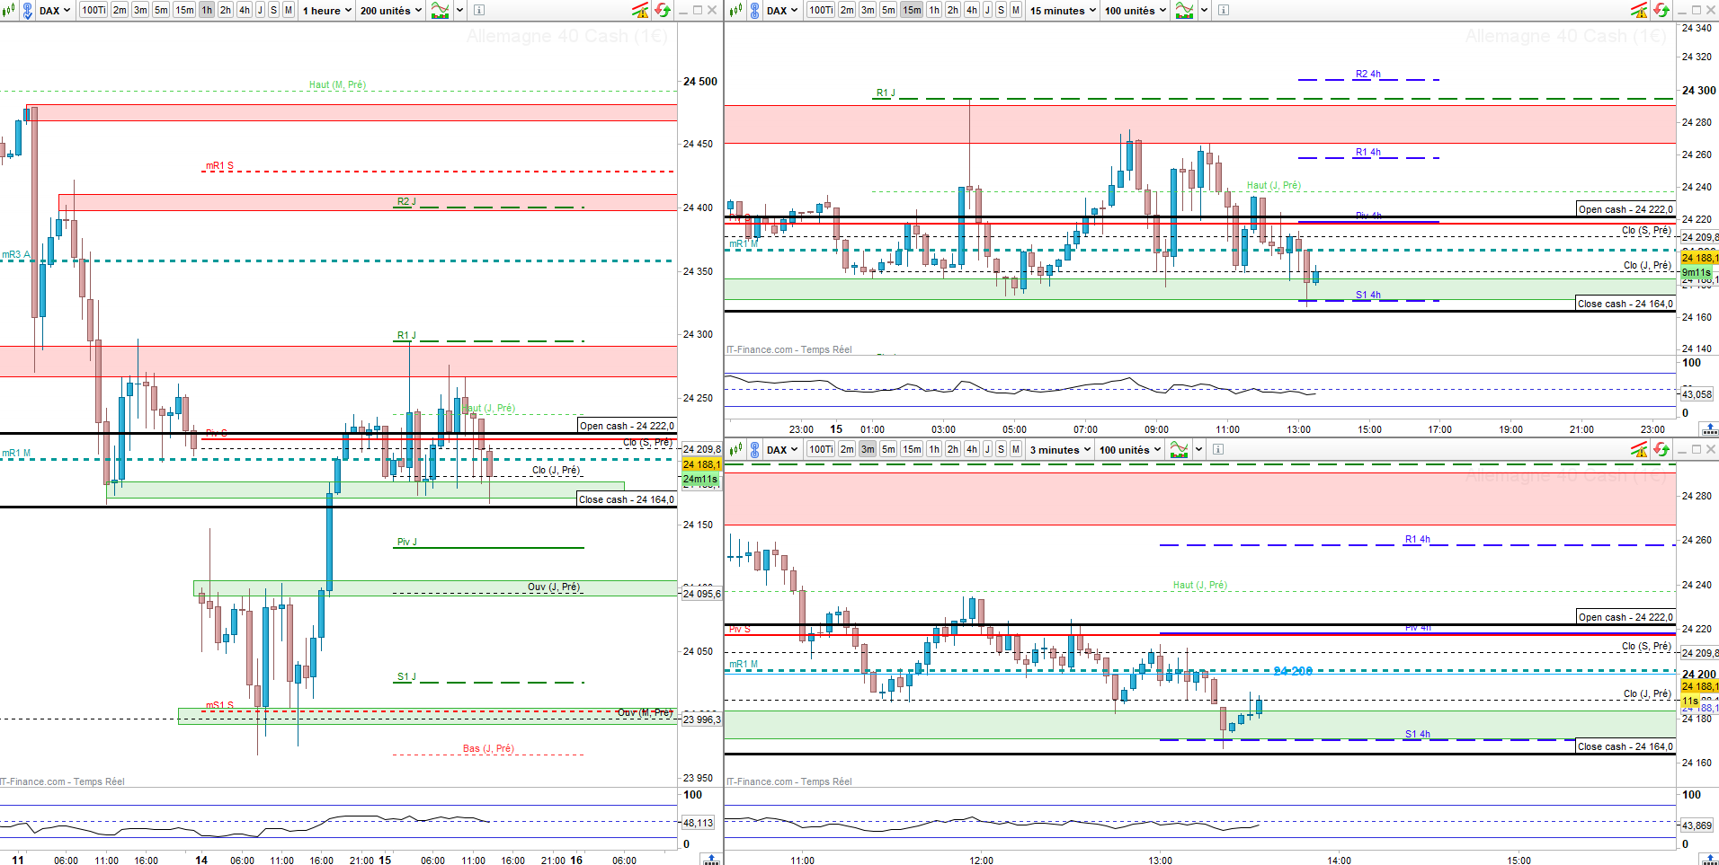Viewport: 1719px width, 865px height.
Task: Click the link-group icon on the 15 minutes chart
Action: click(x=754, y=11)
